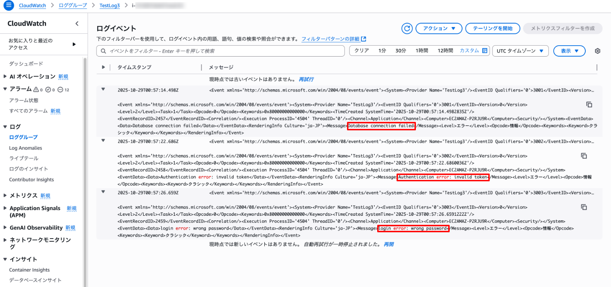Clear the time filter with クリア
611x287 pixels.
(x=362, y=50)
